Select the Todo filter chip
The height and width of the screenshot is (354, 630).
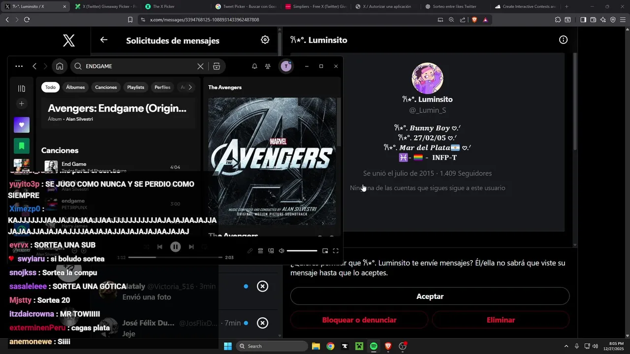coord(51,87)
